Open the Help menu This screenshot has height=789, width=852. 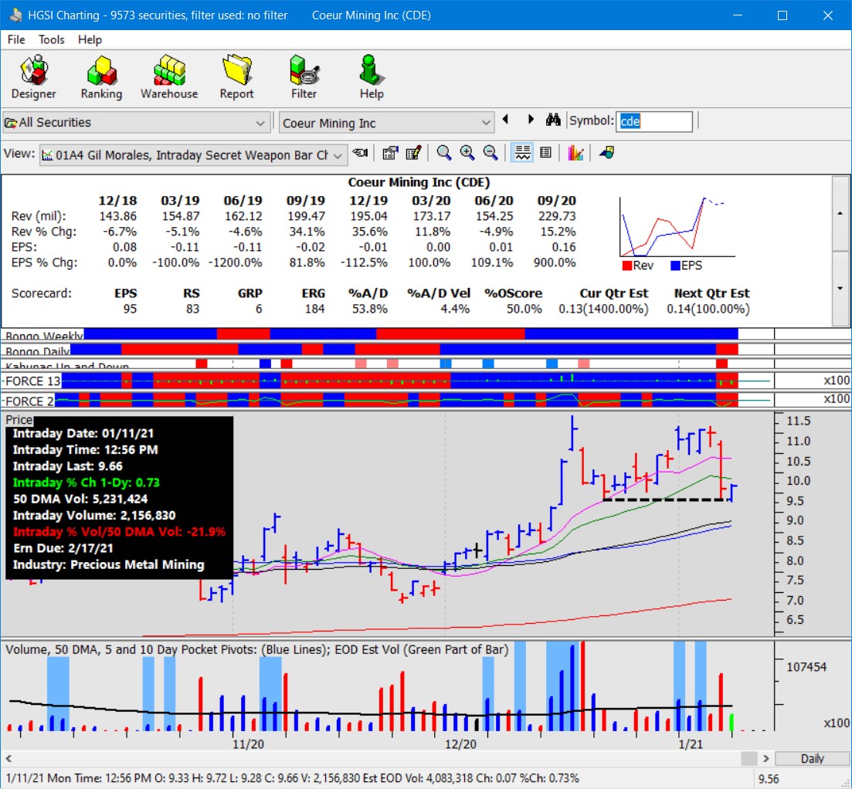coord(90,39)
